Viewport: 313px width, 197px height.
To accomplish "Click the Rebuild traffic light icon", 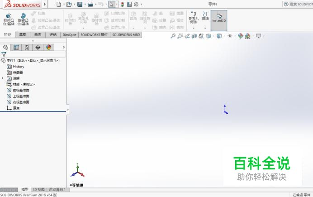I will point(123,4).
